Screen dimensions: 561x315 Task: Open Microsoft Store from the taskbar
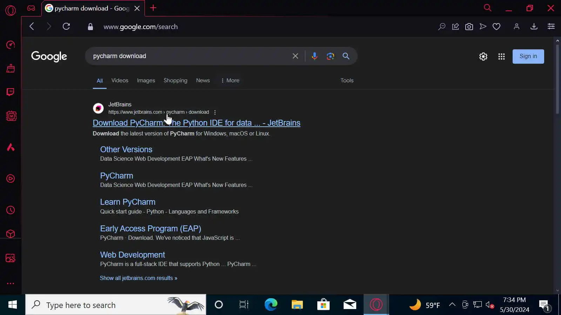tap(323, 305)
